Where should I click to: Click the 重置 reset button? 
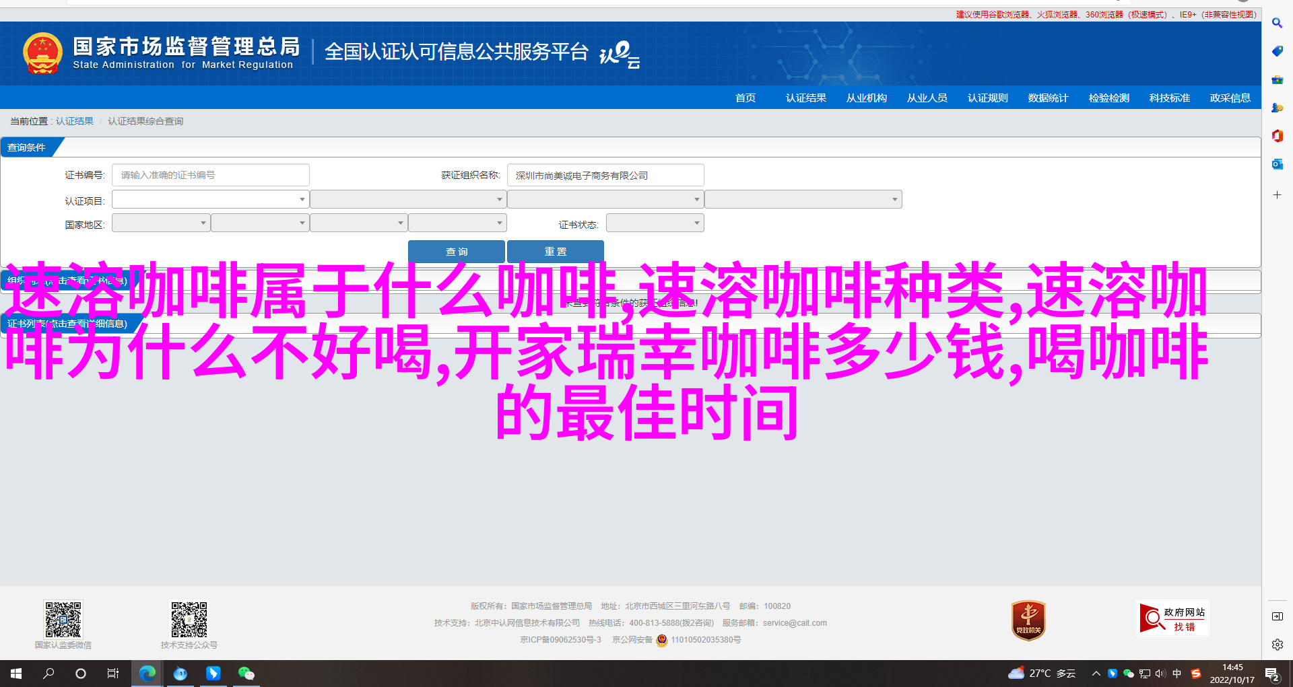click(556, 252)
